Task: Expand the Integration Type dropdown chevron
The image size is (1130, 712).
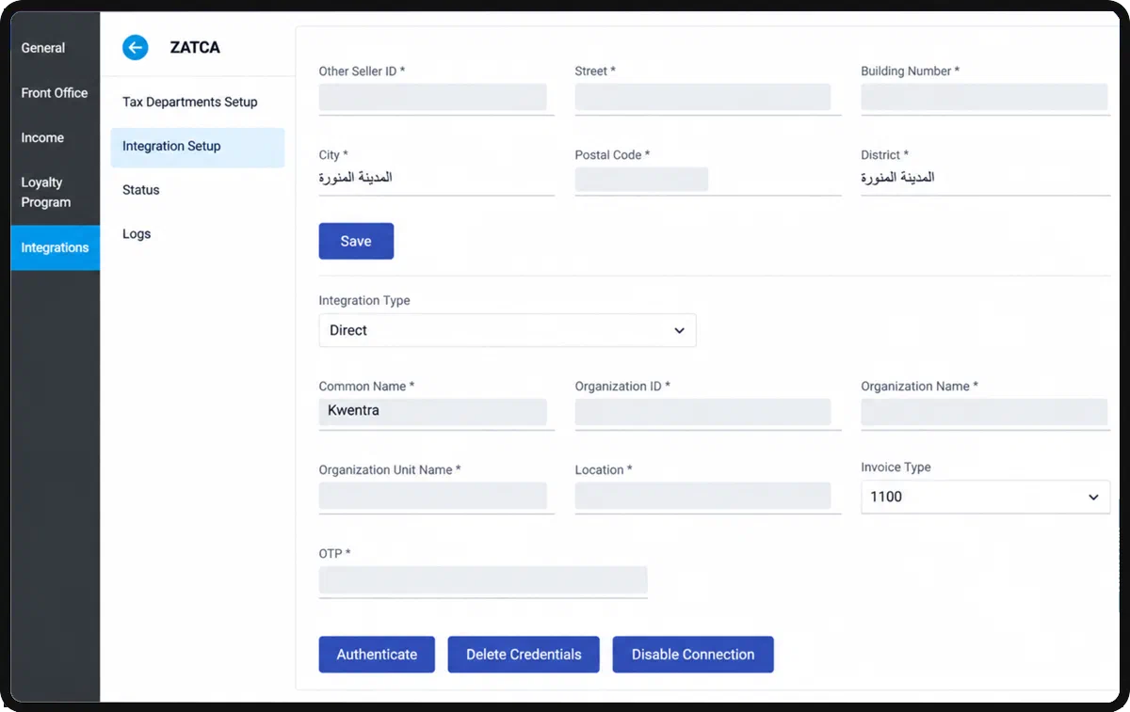Action: pos(679,331)
